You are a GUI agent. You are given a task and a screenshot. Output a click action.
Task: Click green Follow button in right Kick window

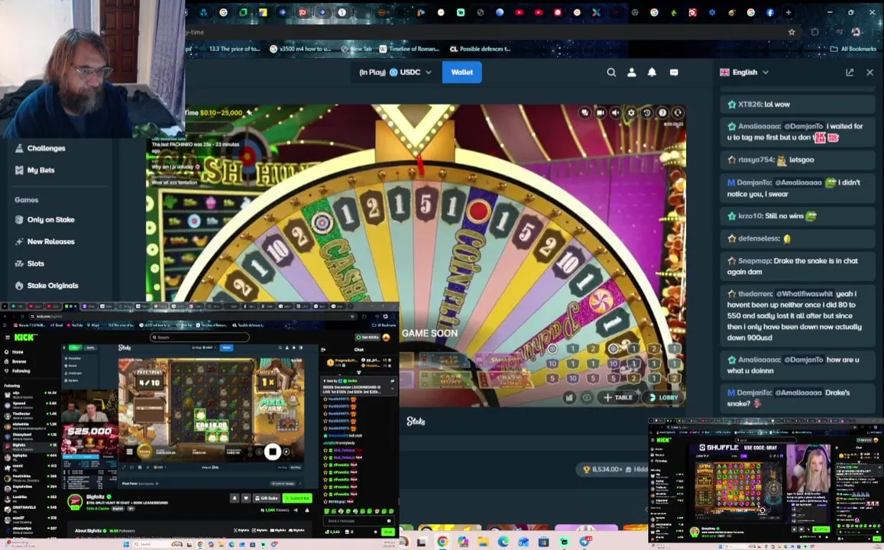(x=821, y=529)
